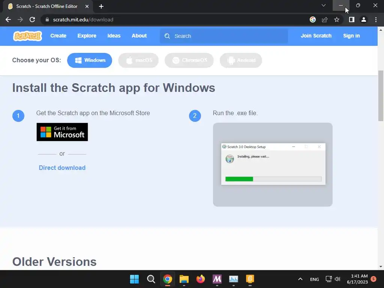Screen dimensions: 384x288
Task: Open the volume tray icon
Action: pos(337,279)
